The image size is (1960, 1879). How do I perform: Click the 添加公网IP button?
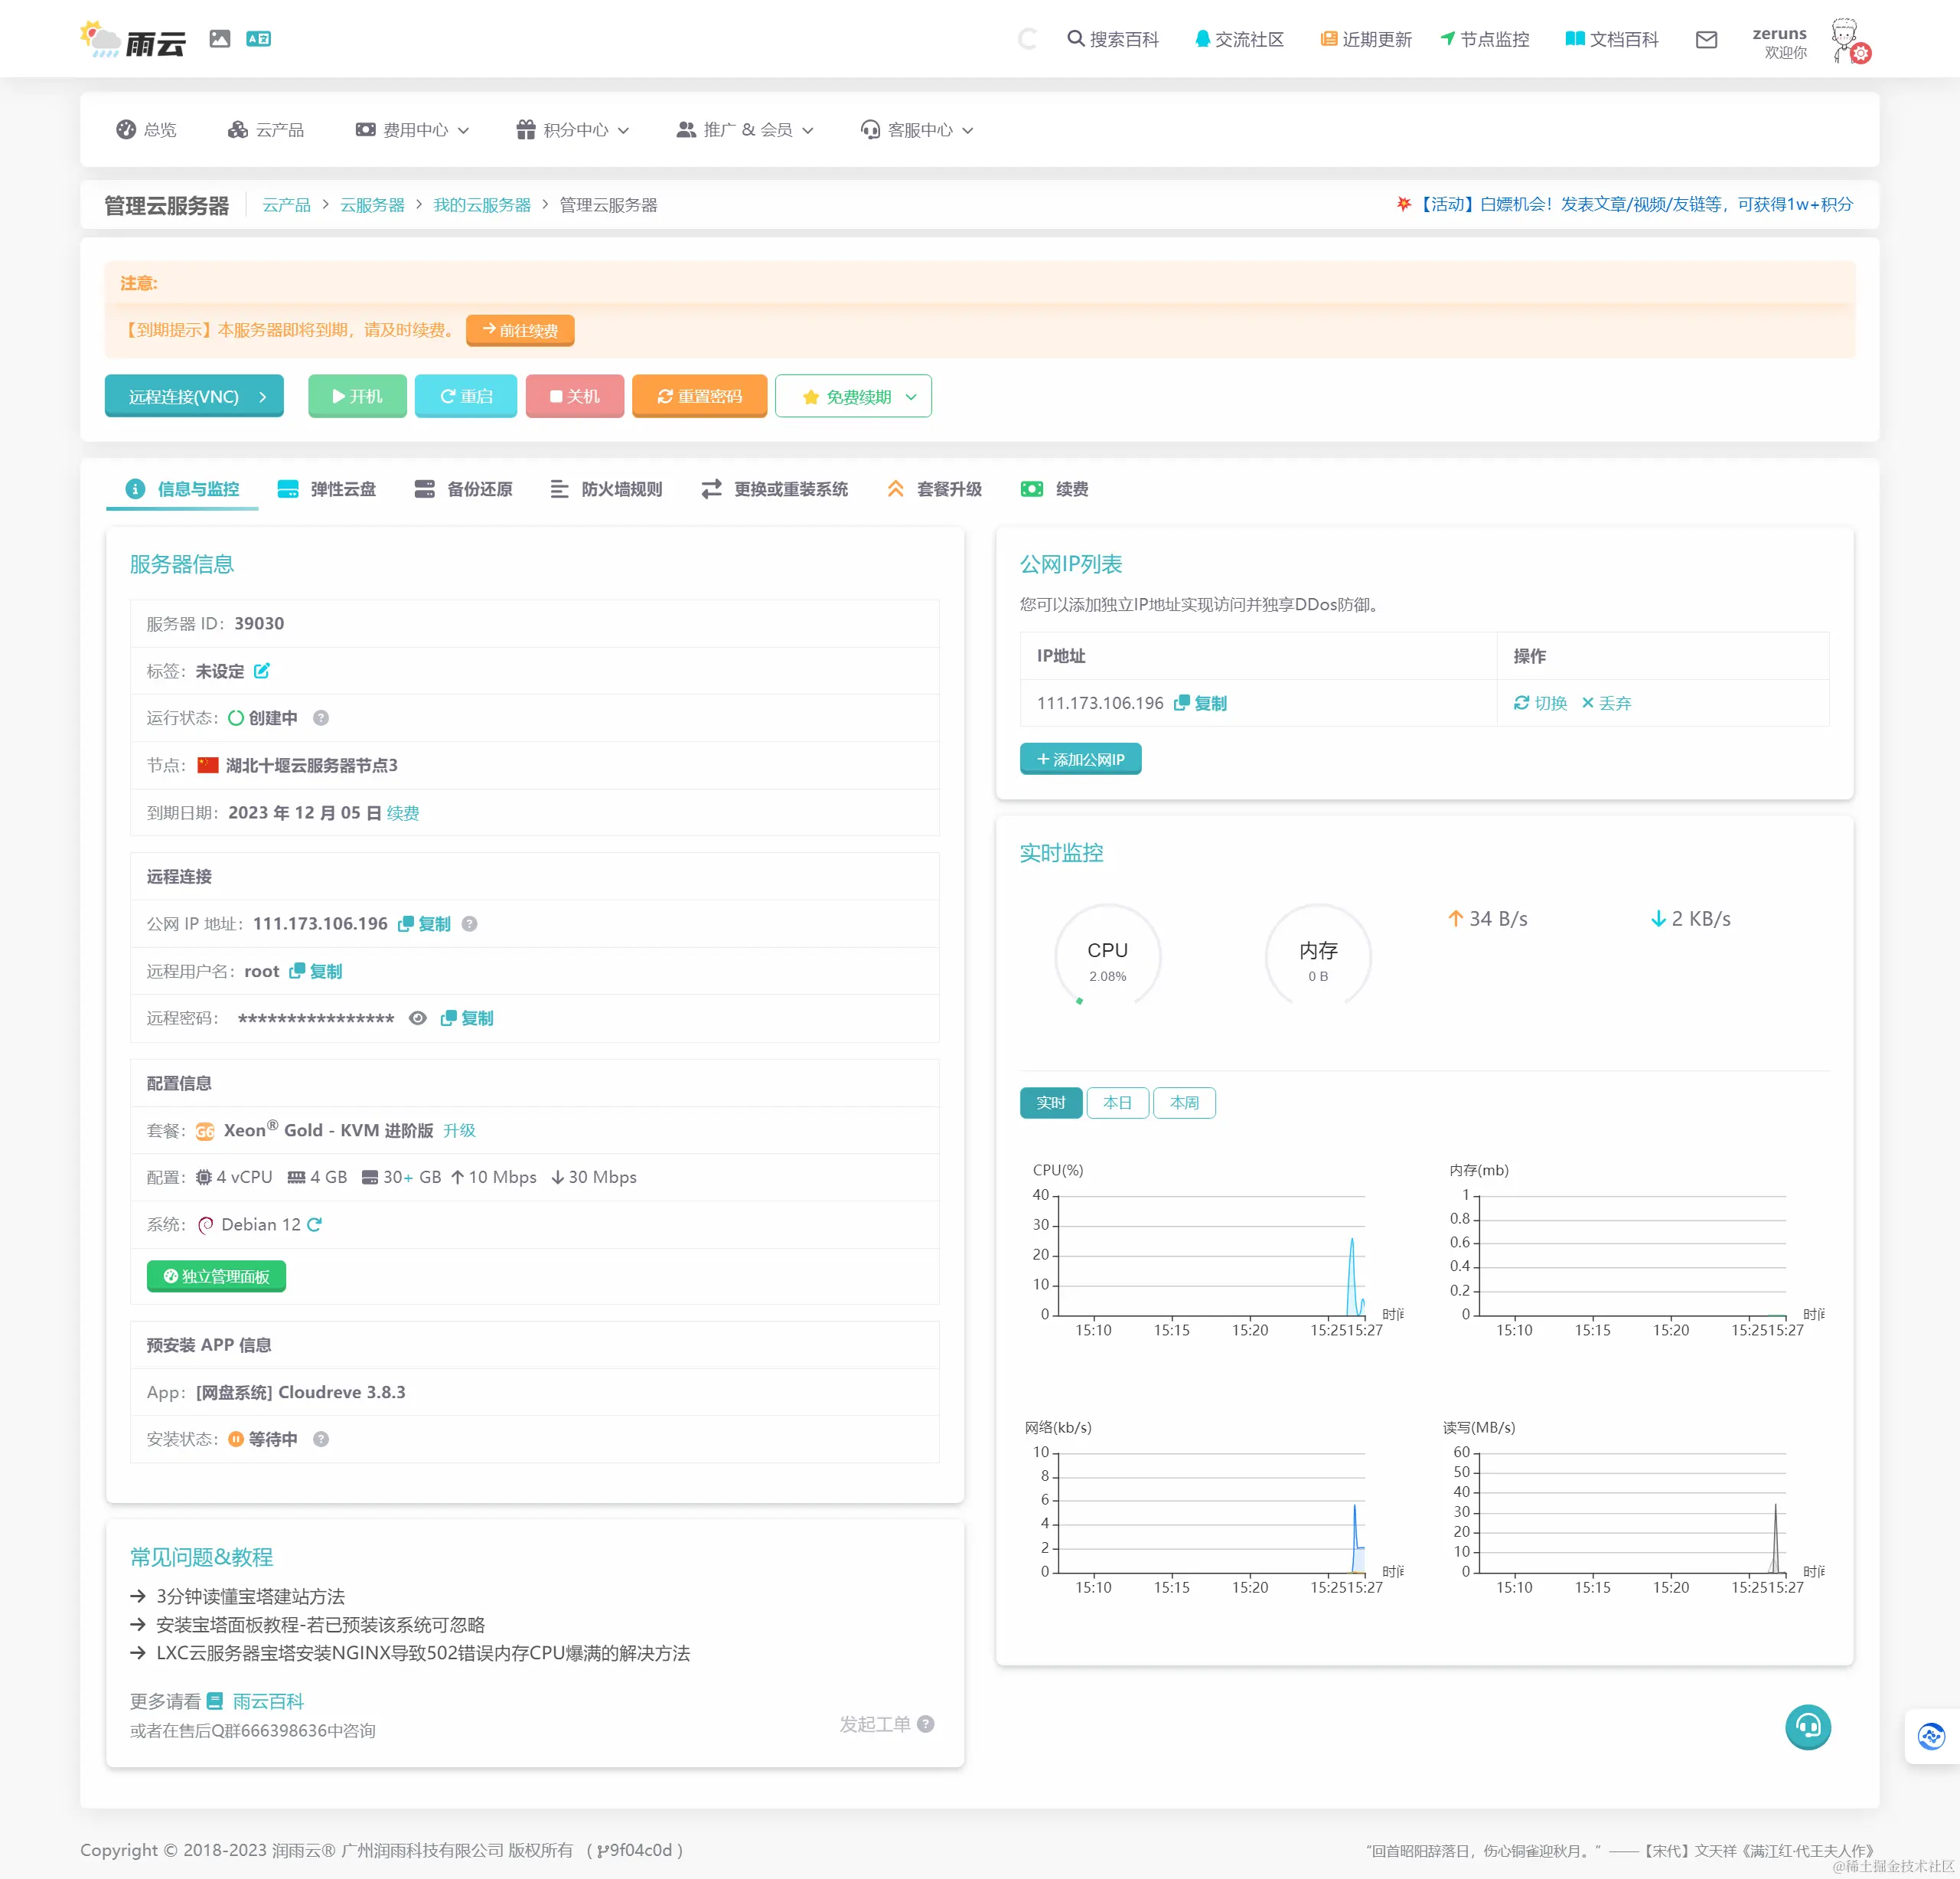[1080, 760]
